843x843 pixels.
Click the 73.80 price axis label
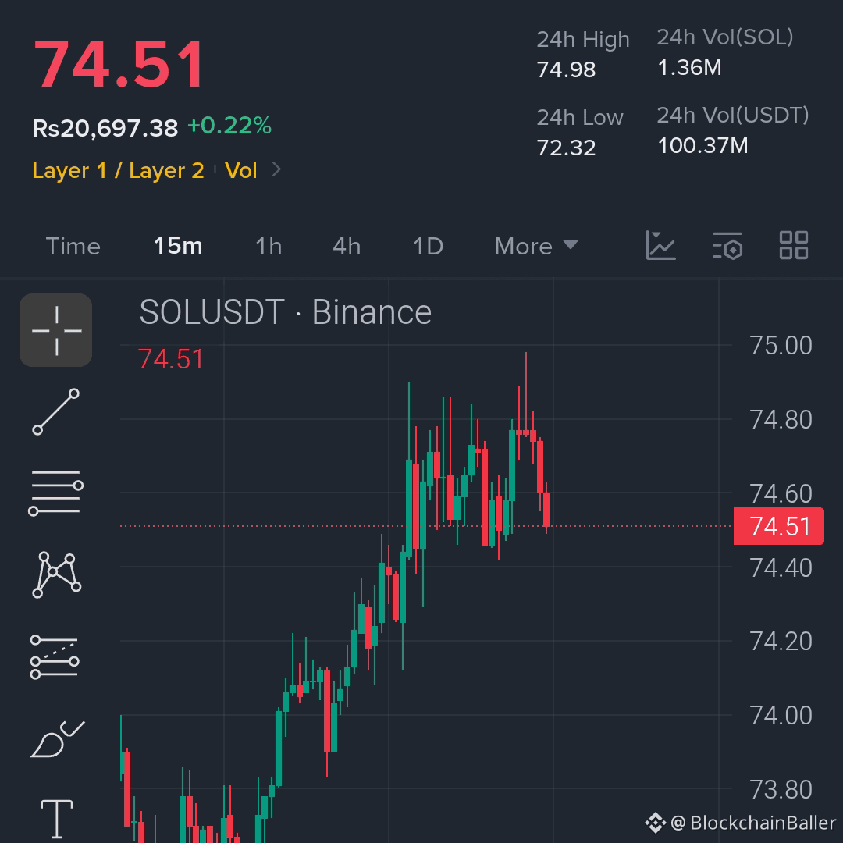tap(781, 790)
